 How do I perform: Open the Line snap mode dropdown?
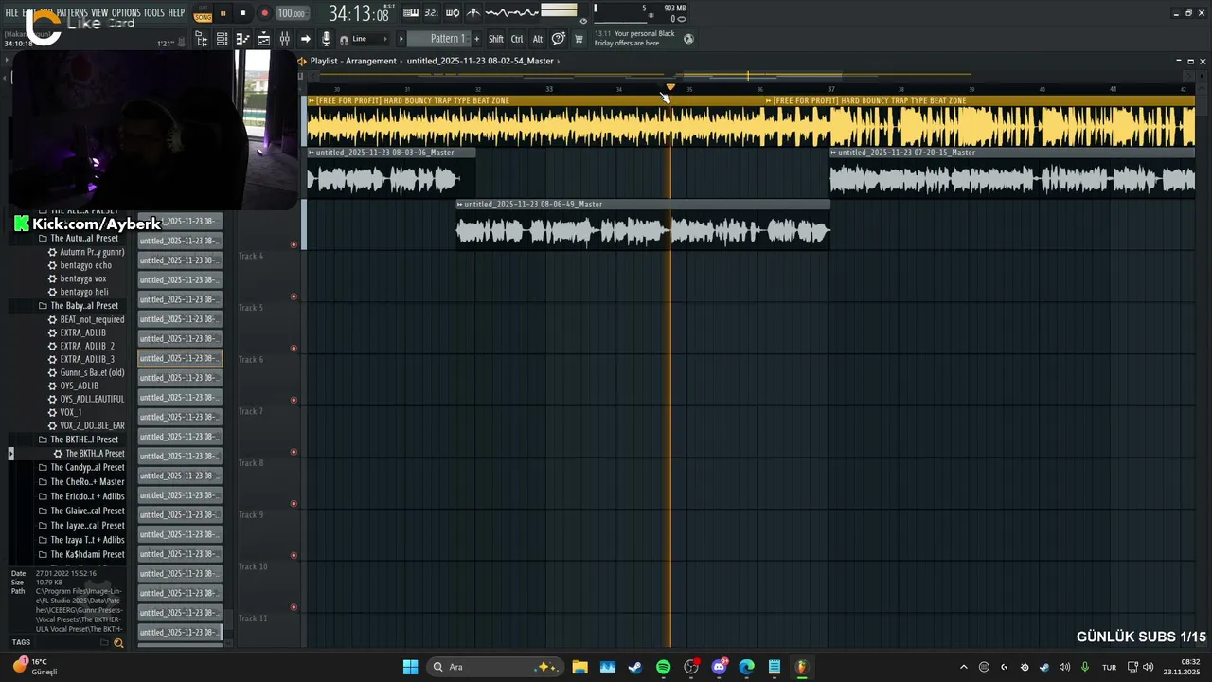tap(369, 39)
